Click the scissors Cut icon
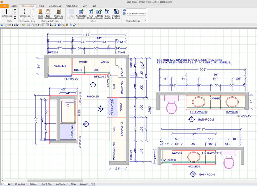 coord(28,25)
